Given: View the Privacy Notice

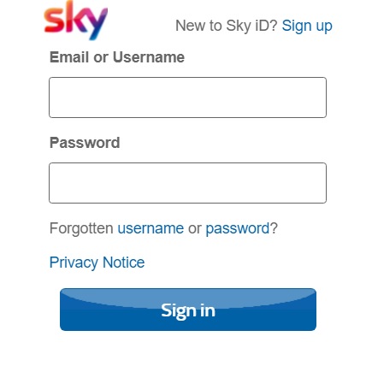Looking at the screenshot, I should (97, 263).
